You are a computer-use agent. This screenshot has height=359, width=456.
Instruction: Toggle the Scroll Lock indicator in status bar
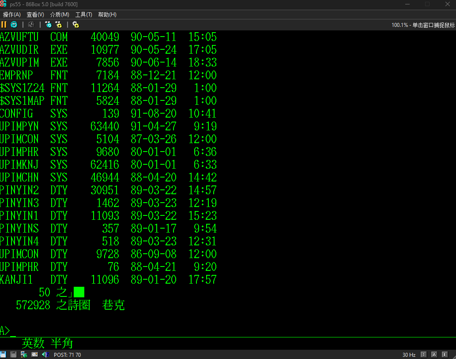[x=445, y=355]
